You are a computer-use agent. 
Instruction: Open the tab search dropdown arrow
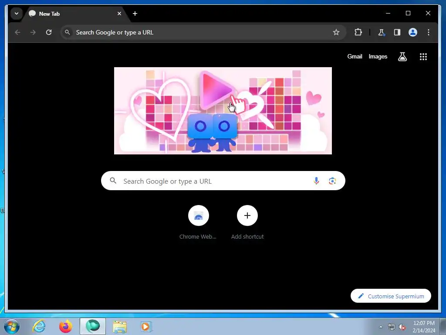point(17,14)
